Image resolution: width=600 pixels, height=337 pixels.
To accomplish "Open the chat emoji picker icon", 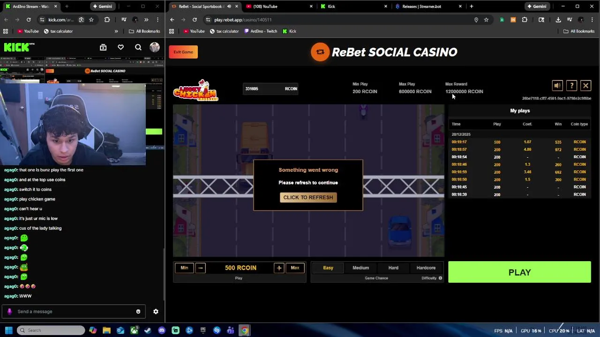I will (138, 311).
